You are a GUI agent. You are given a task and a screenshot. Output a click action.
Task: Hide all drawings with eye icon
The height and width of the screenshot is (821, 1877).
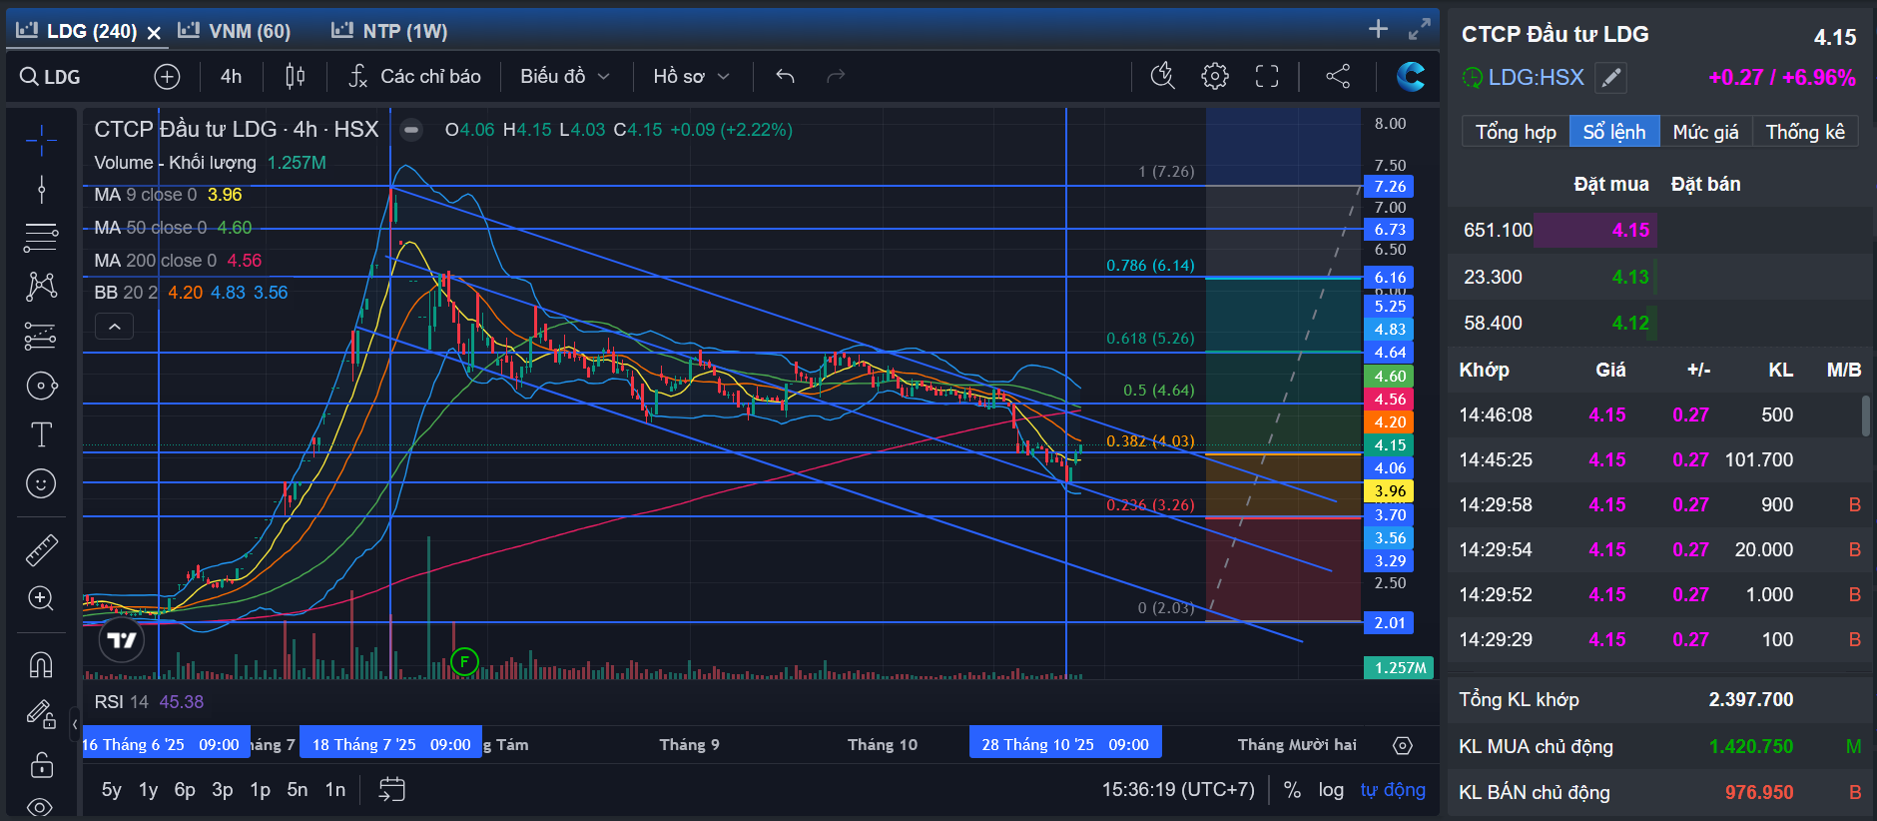41,806
